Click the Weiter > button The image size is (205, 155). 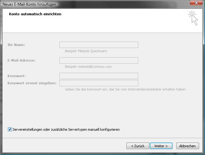click(161, 146)
